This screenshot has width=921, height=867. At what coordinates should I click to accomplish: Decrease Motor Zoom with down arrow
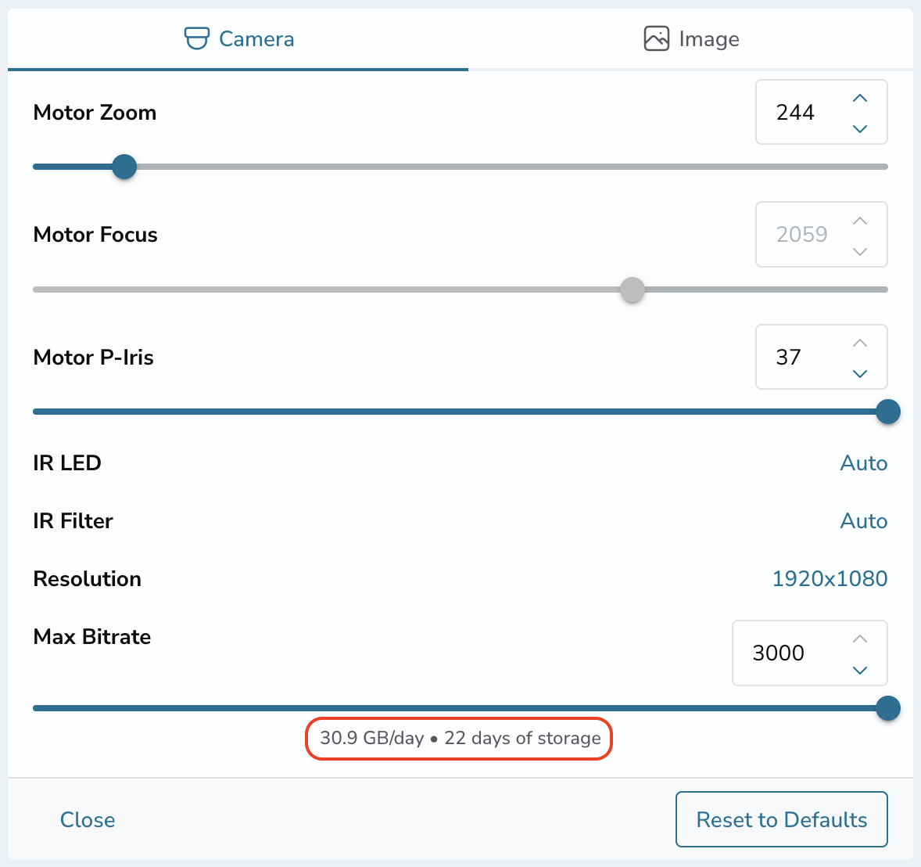coord(860,129)
